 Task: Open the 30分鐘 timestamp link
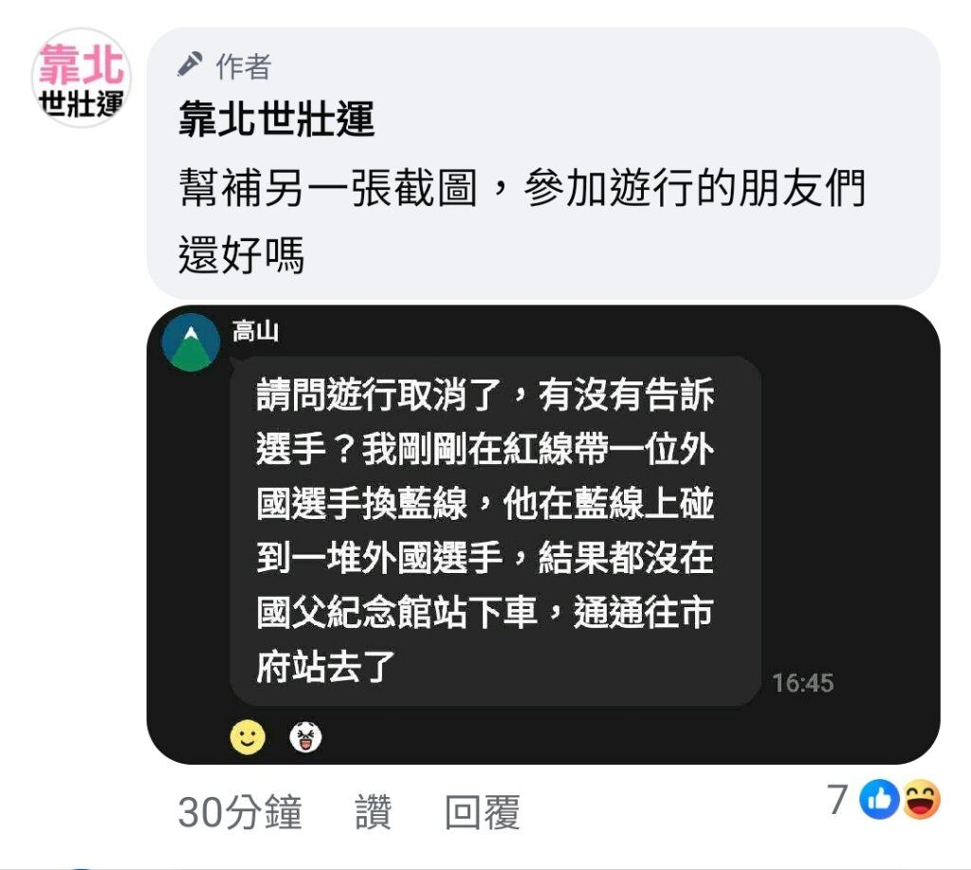[x=240, y=812]
